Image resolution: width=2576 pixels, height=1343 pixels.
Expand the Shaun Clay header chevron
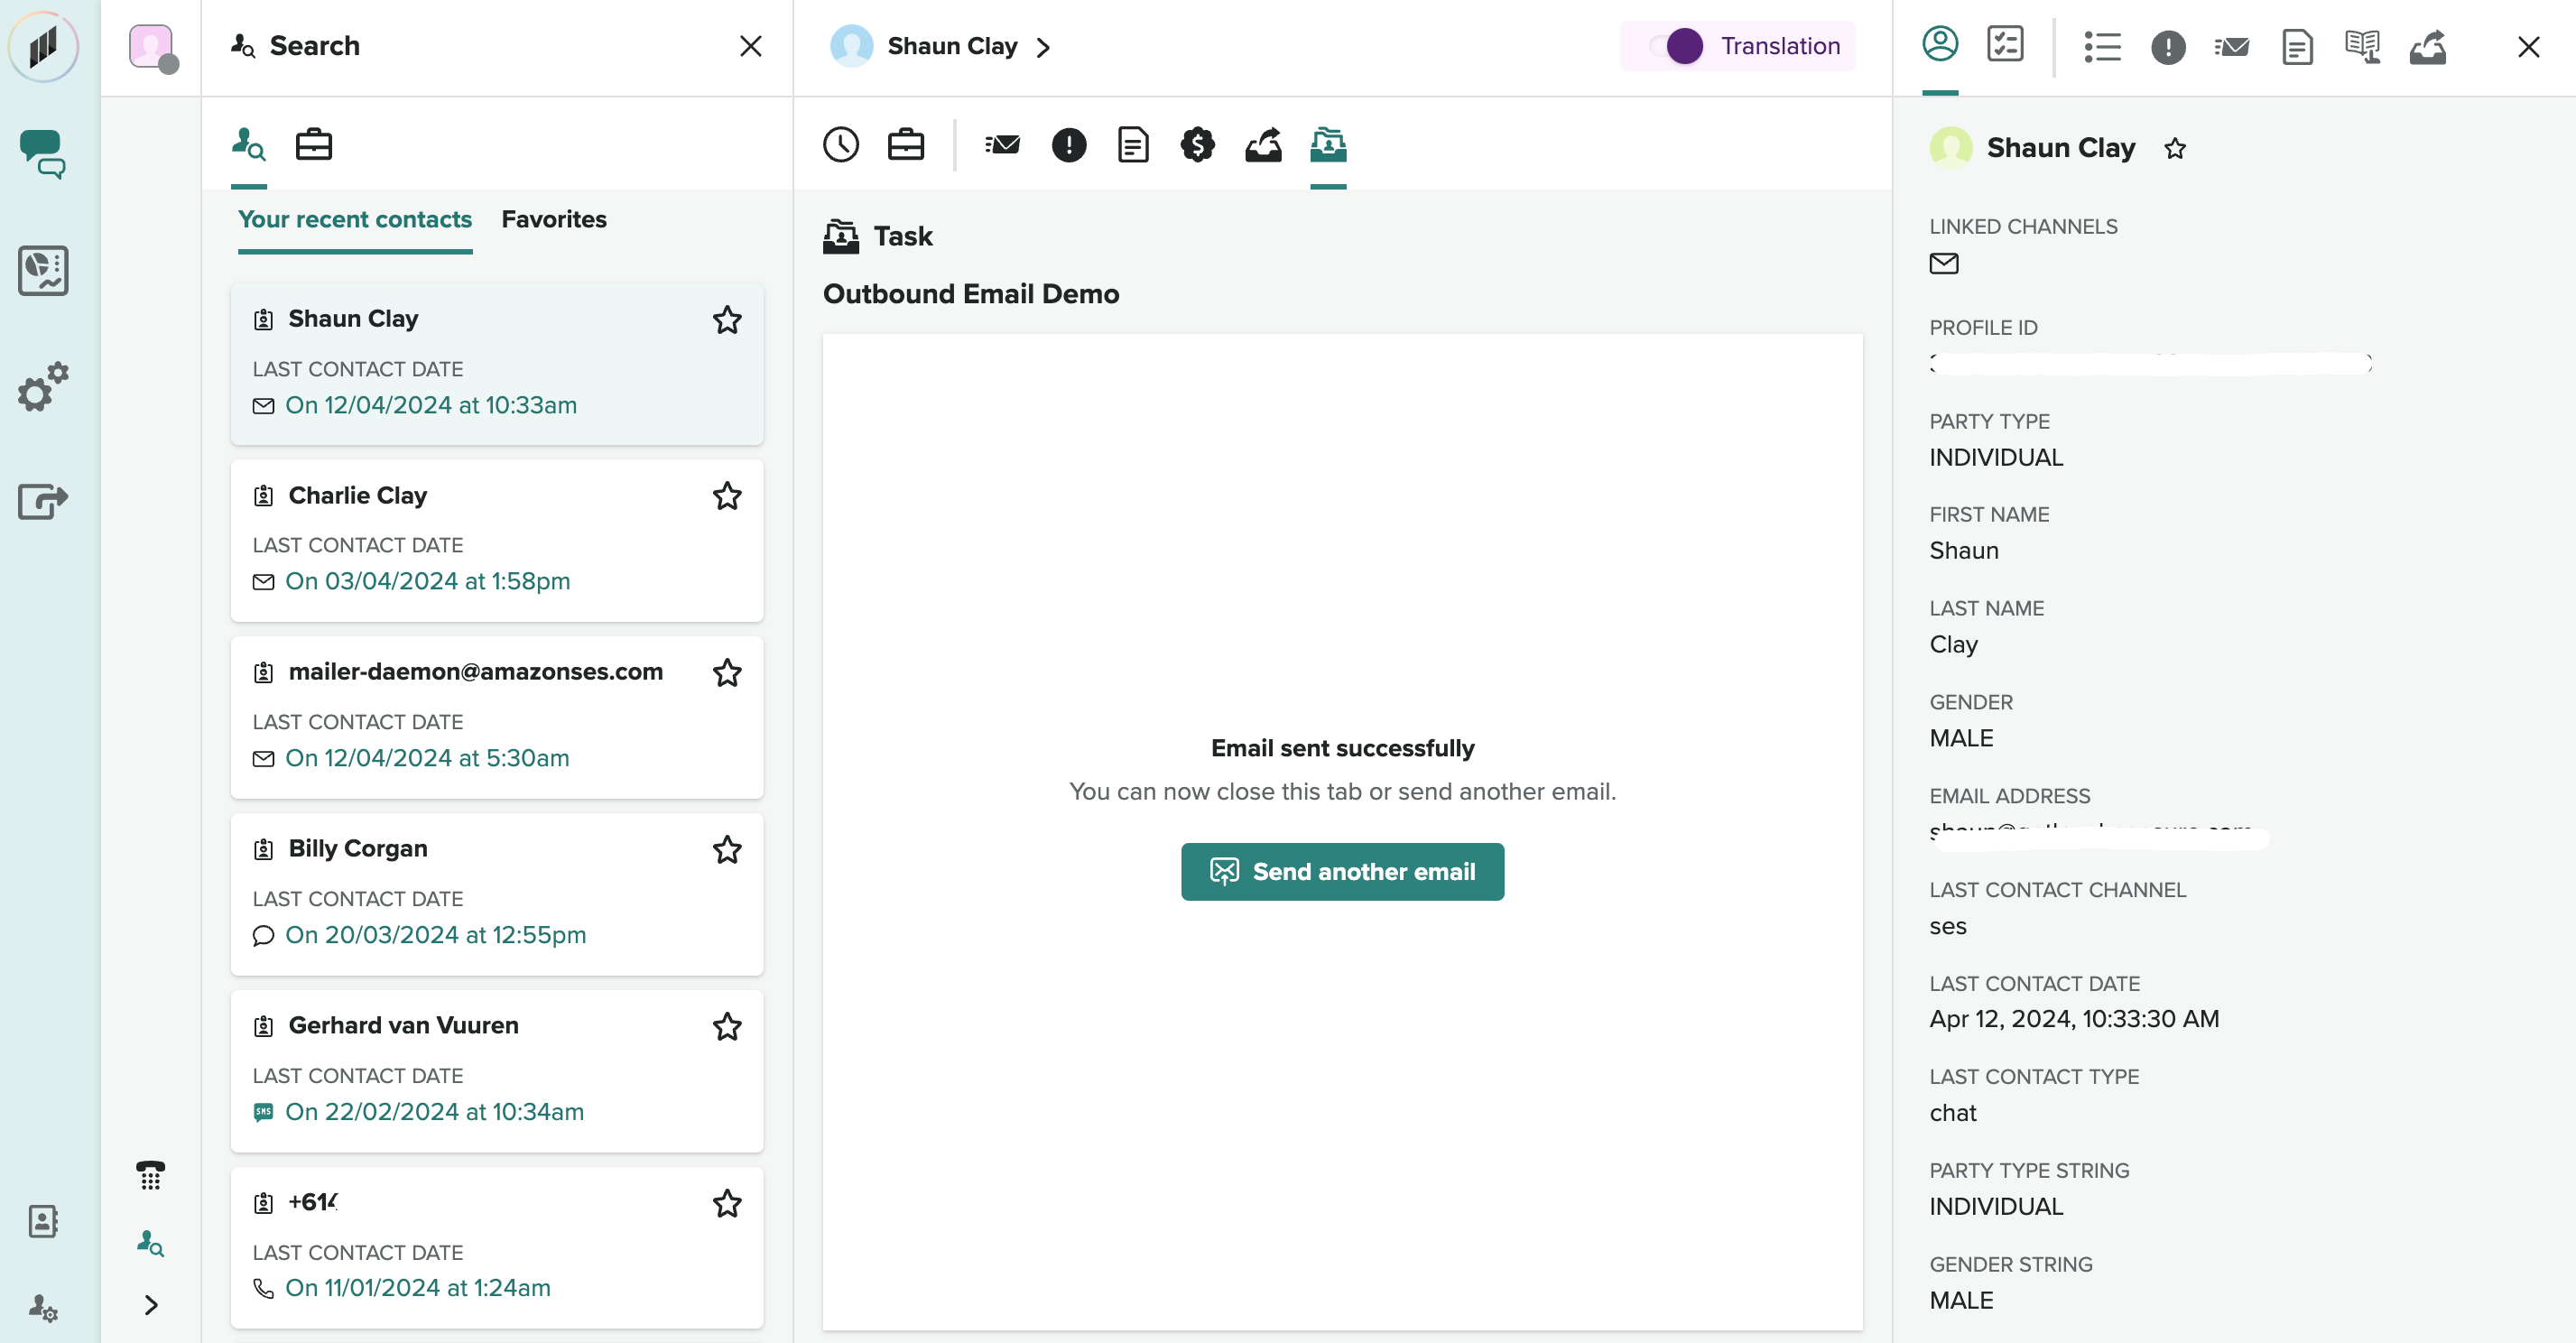[x=1043, y=47]
